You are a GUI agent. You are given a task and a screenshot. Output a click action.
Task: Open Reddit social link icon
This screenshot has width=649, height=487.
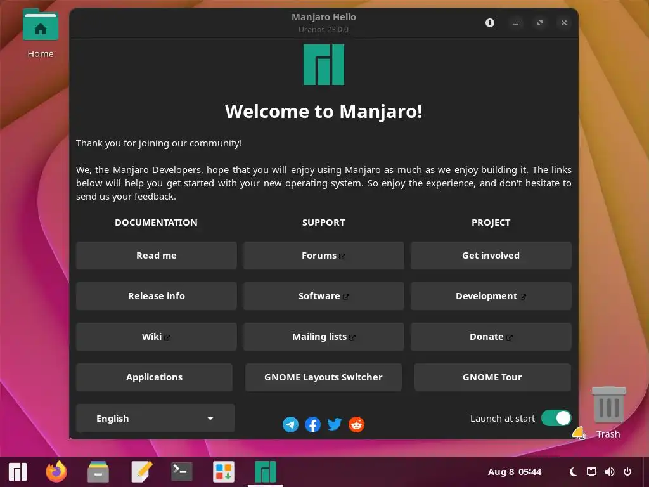(356, 424)
